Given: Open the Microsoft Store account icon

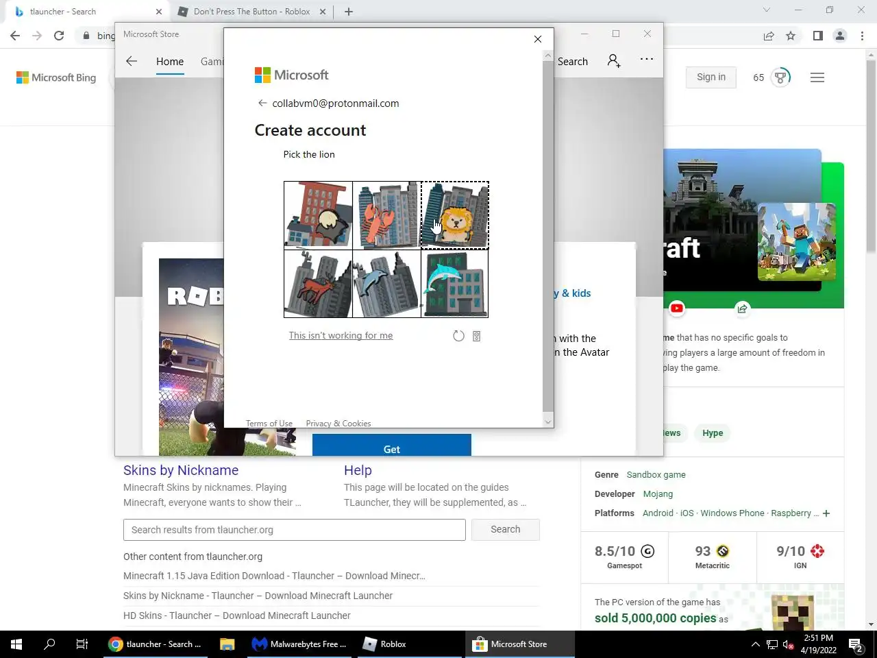Looking at the screenshot, I should (614, 61).
